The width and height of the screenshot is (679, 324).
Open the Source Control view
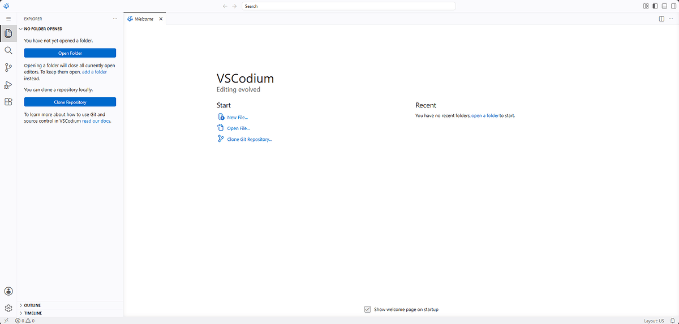[x=8, y=68]
